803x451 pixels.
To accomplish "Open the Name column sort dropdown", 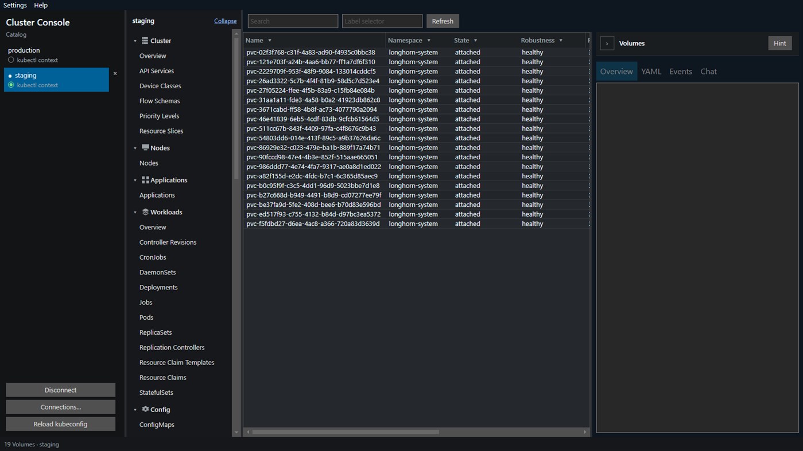I will pyautogui.click(x=270, y=41).
